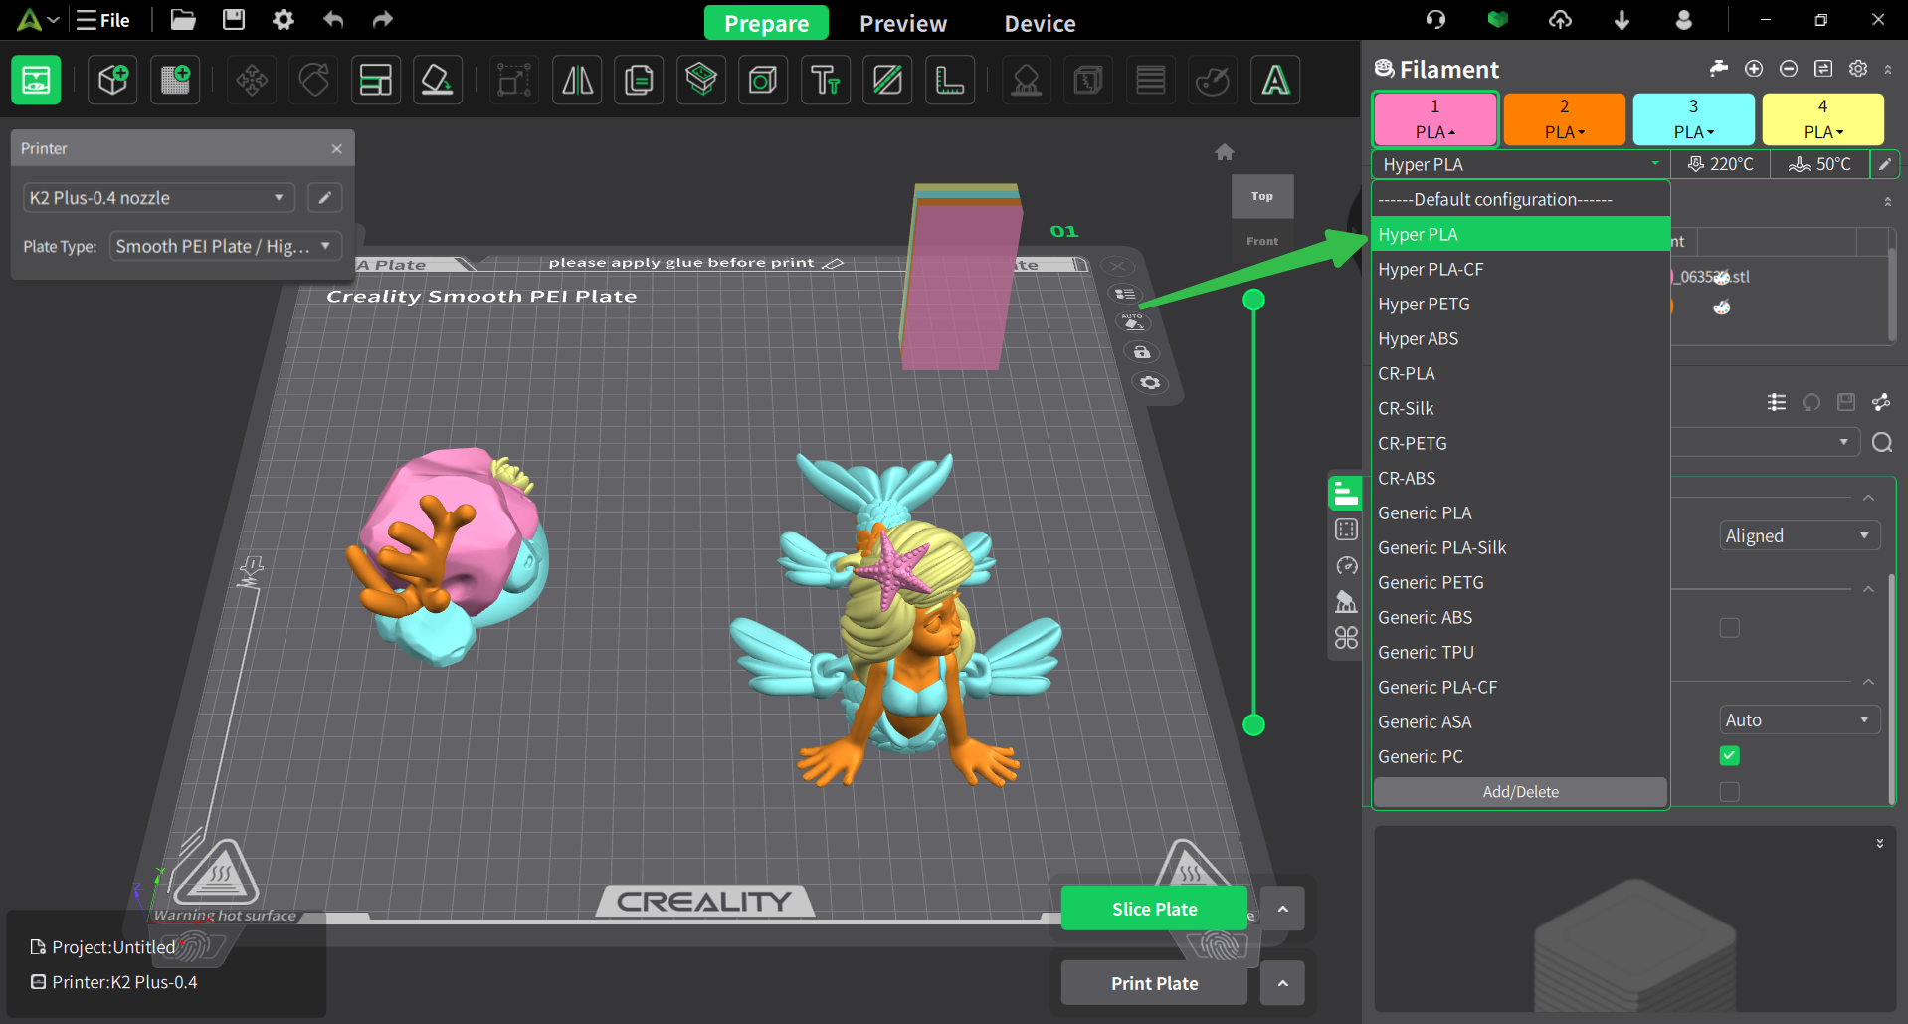Click the search magnifier icon in the right panel
The width and height of the screenshot is (1908, 1024).
tap(1882, 443)
